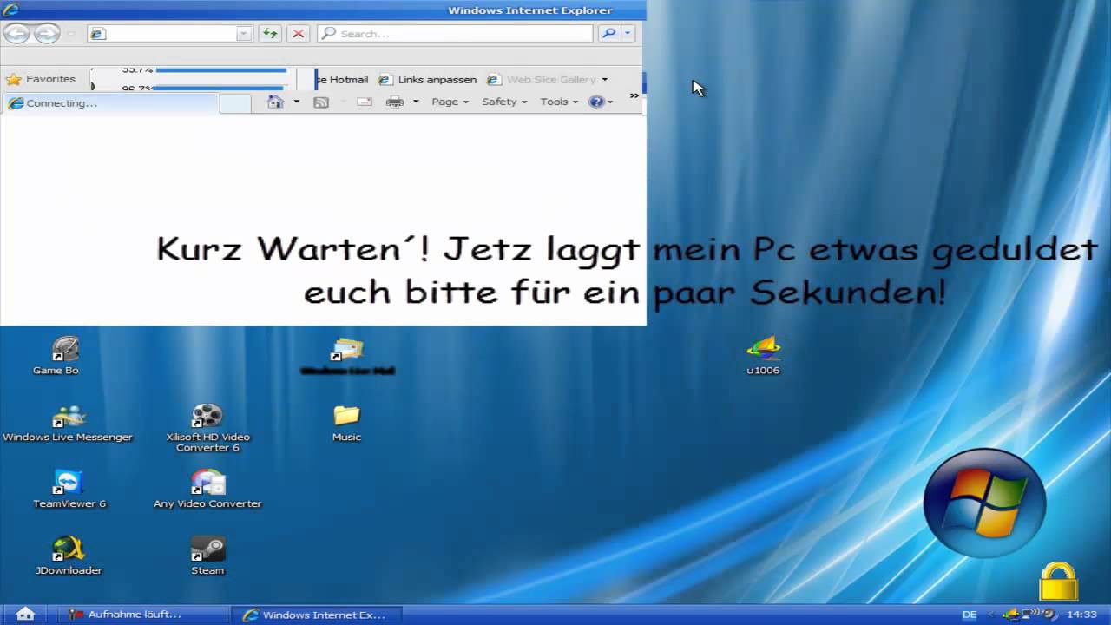This screenshot has height=625, width=1111.
Task: Open the Favorites star button
Action: coord(41,79)
